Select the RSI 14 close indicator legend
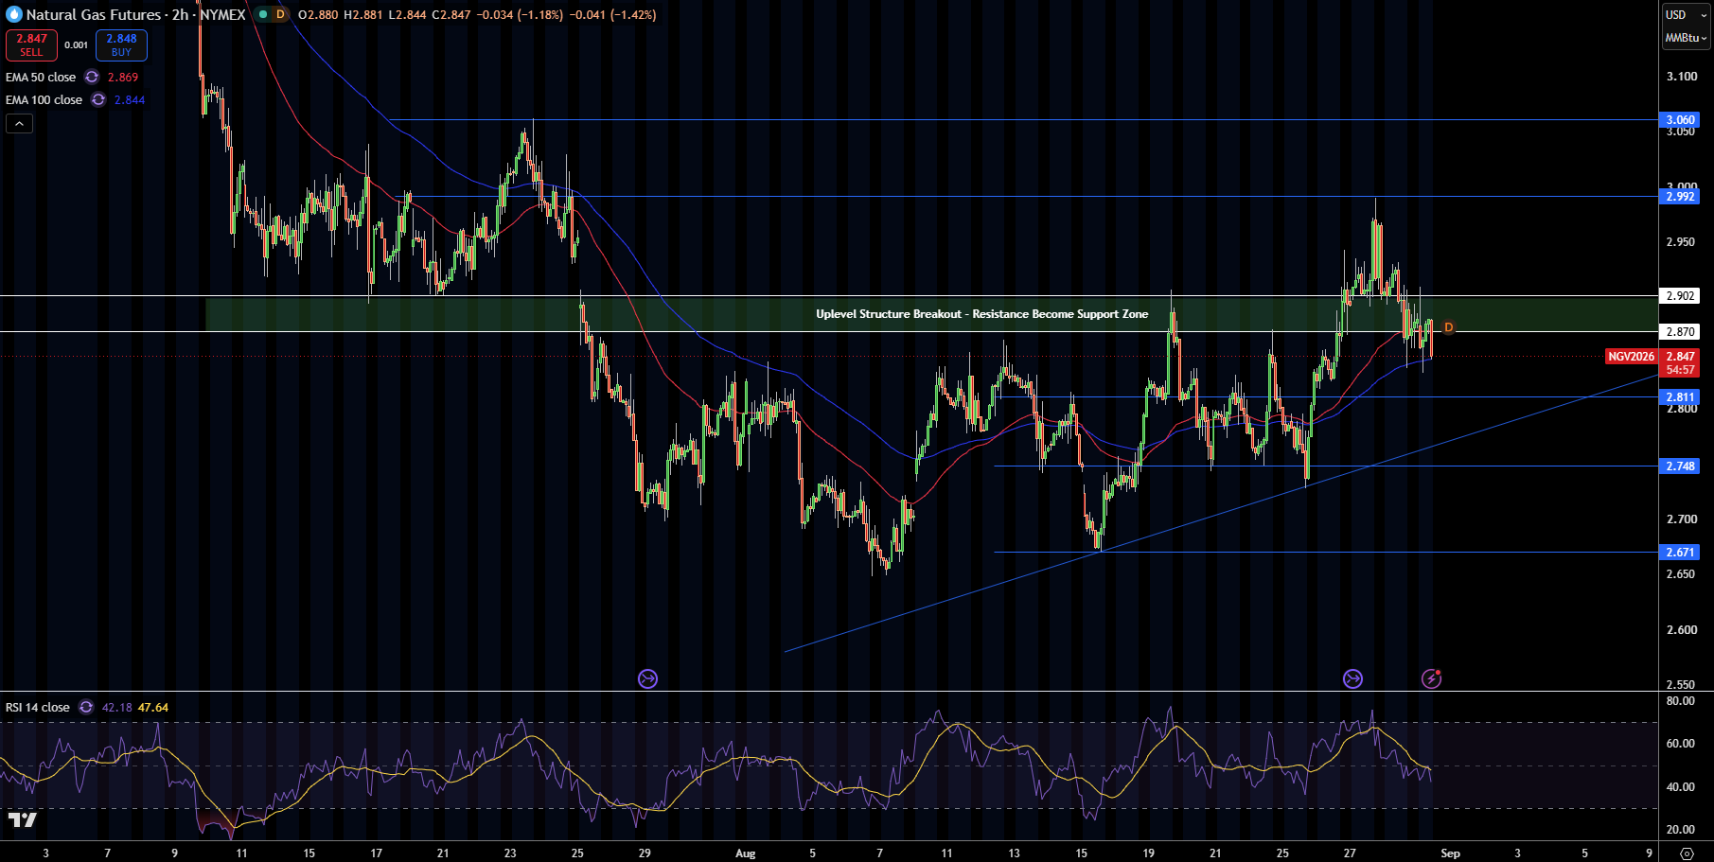 tap(38, 708)
